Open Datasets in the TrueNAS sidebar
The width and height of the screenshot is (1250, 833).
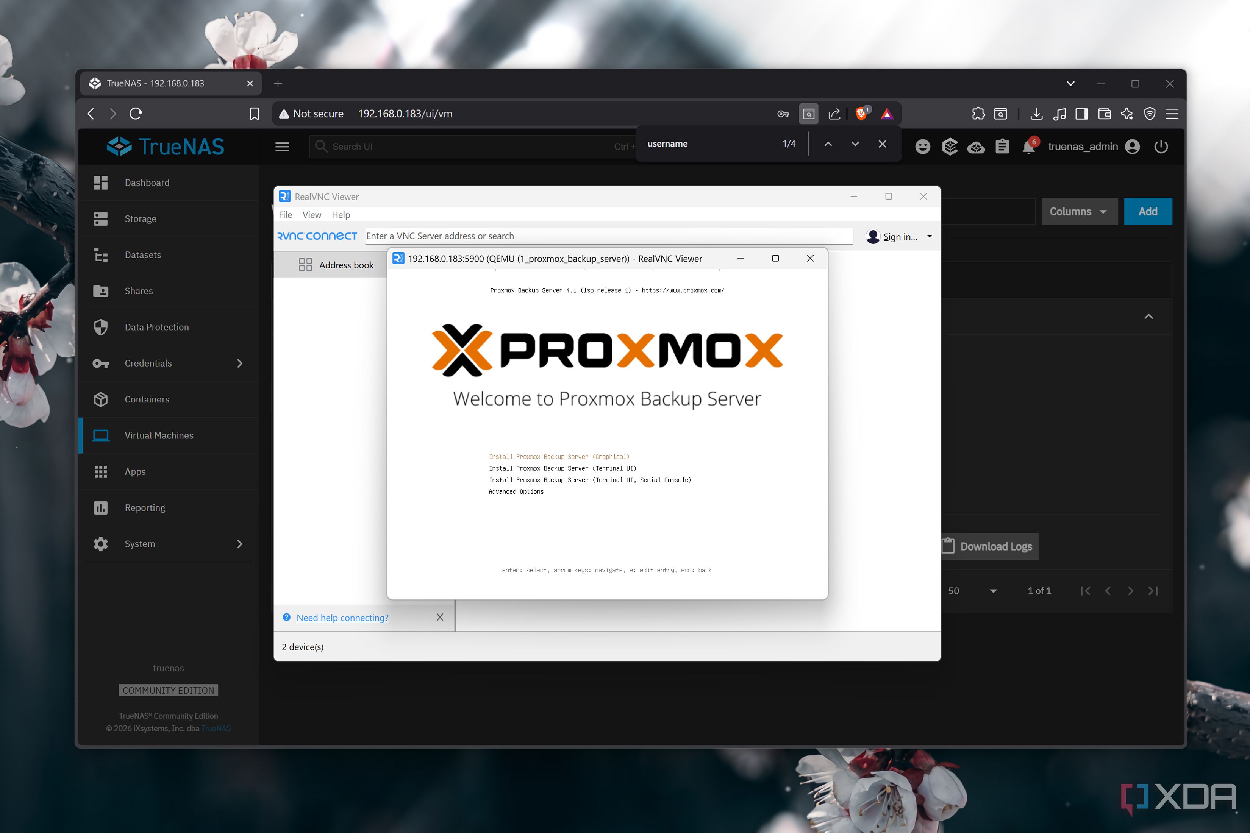click(169, 254)
